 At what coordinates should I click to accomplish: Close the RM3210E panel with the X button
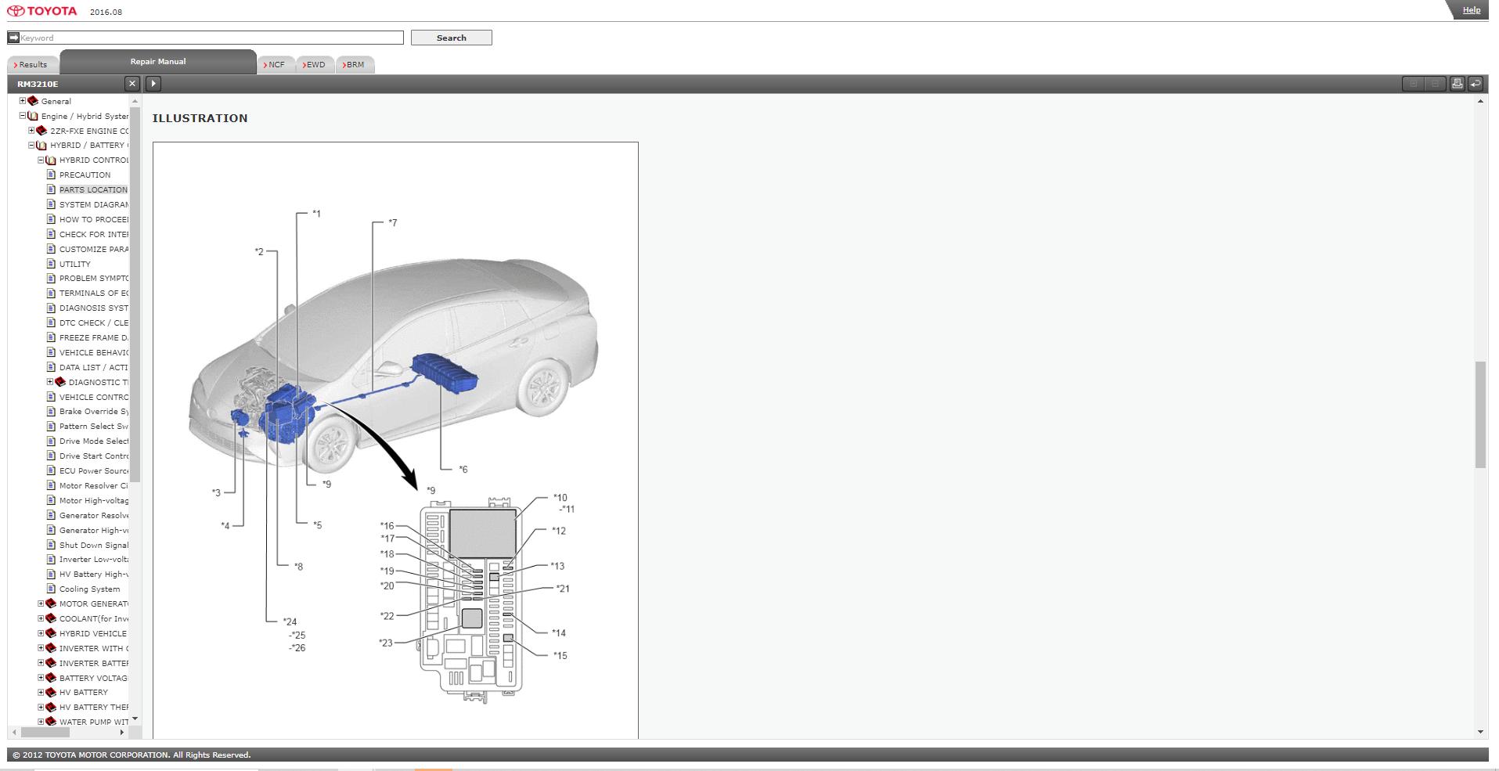click(x=132, y=84)
